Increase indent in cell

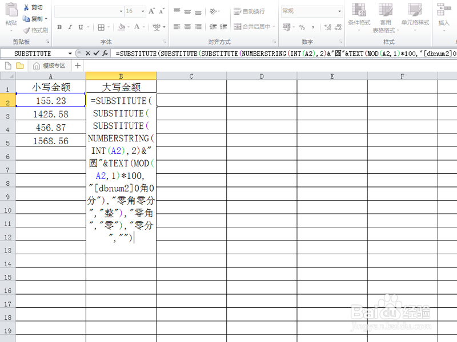[x=223, y=27]
